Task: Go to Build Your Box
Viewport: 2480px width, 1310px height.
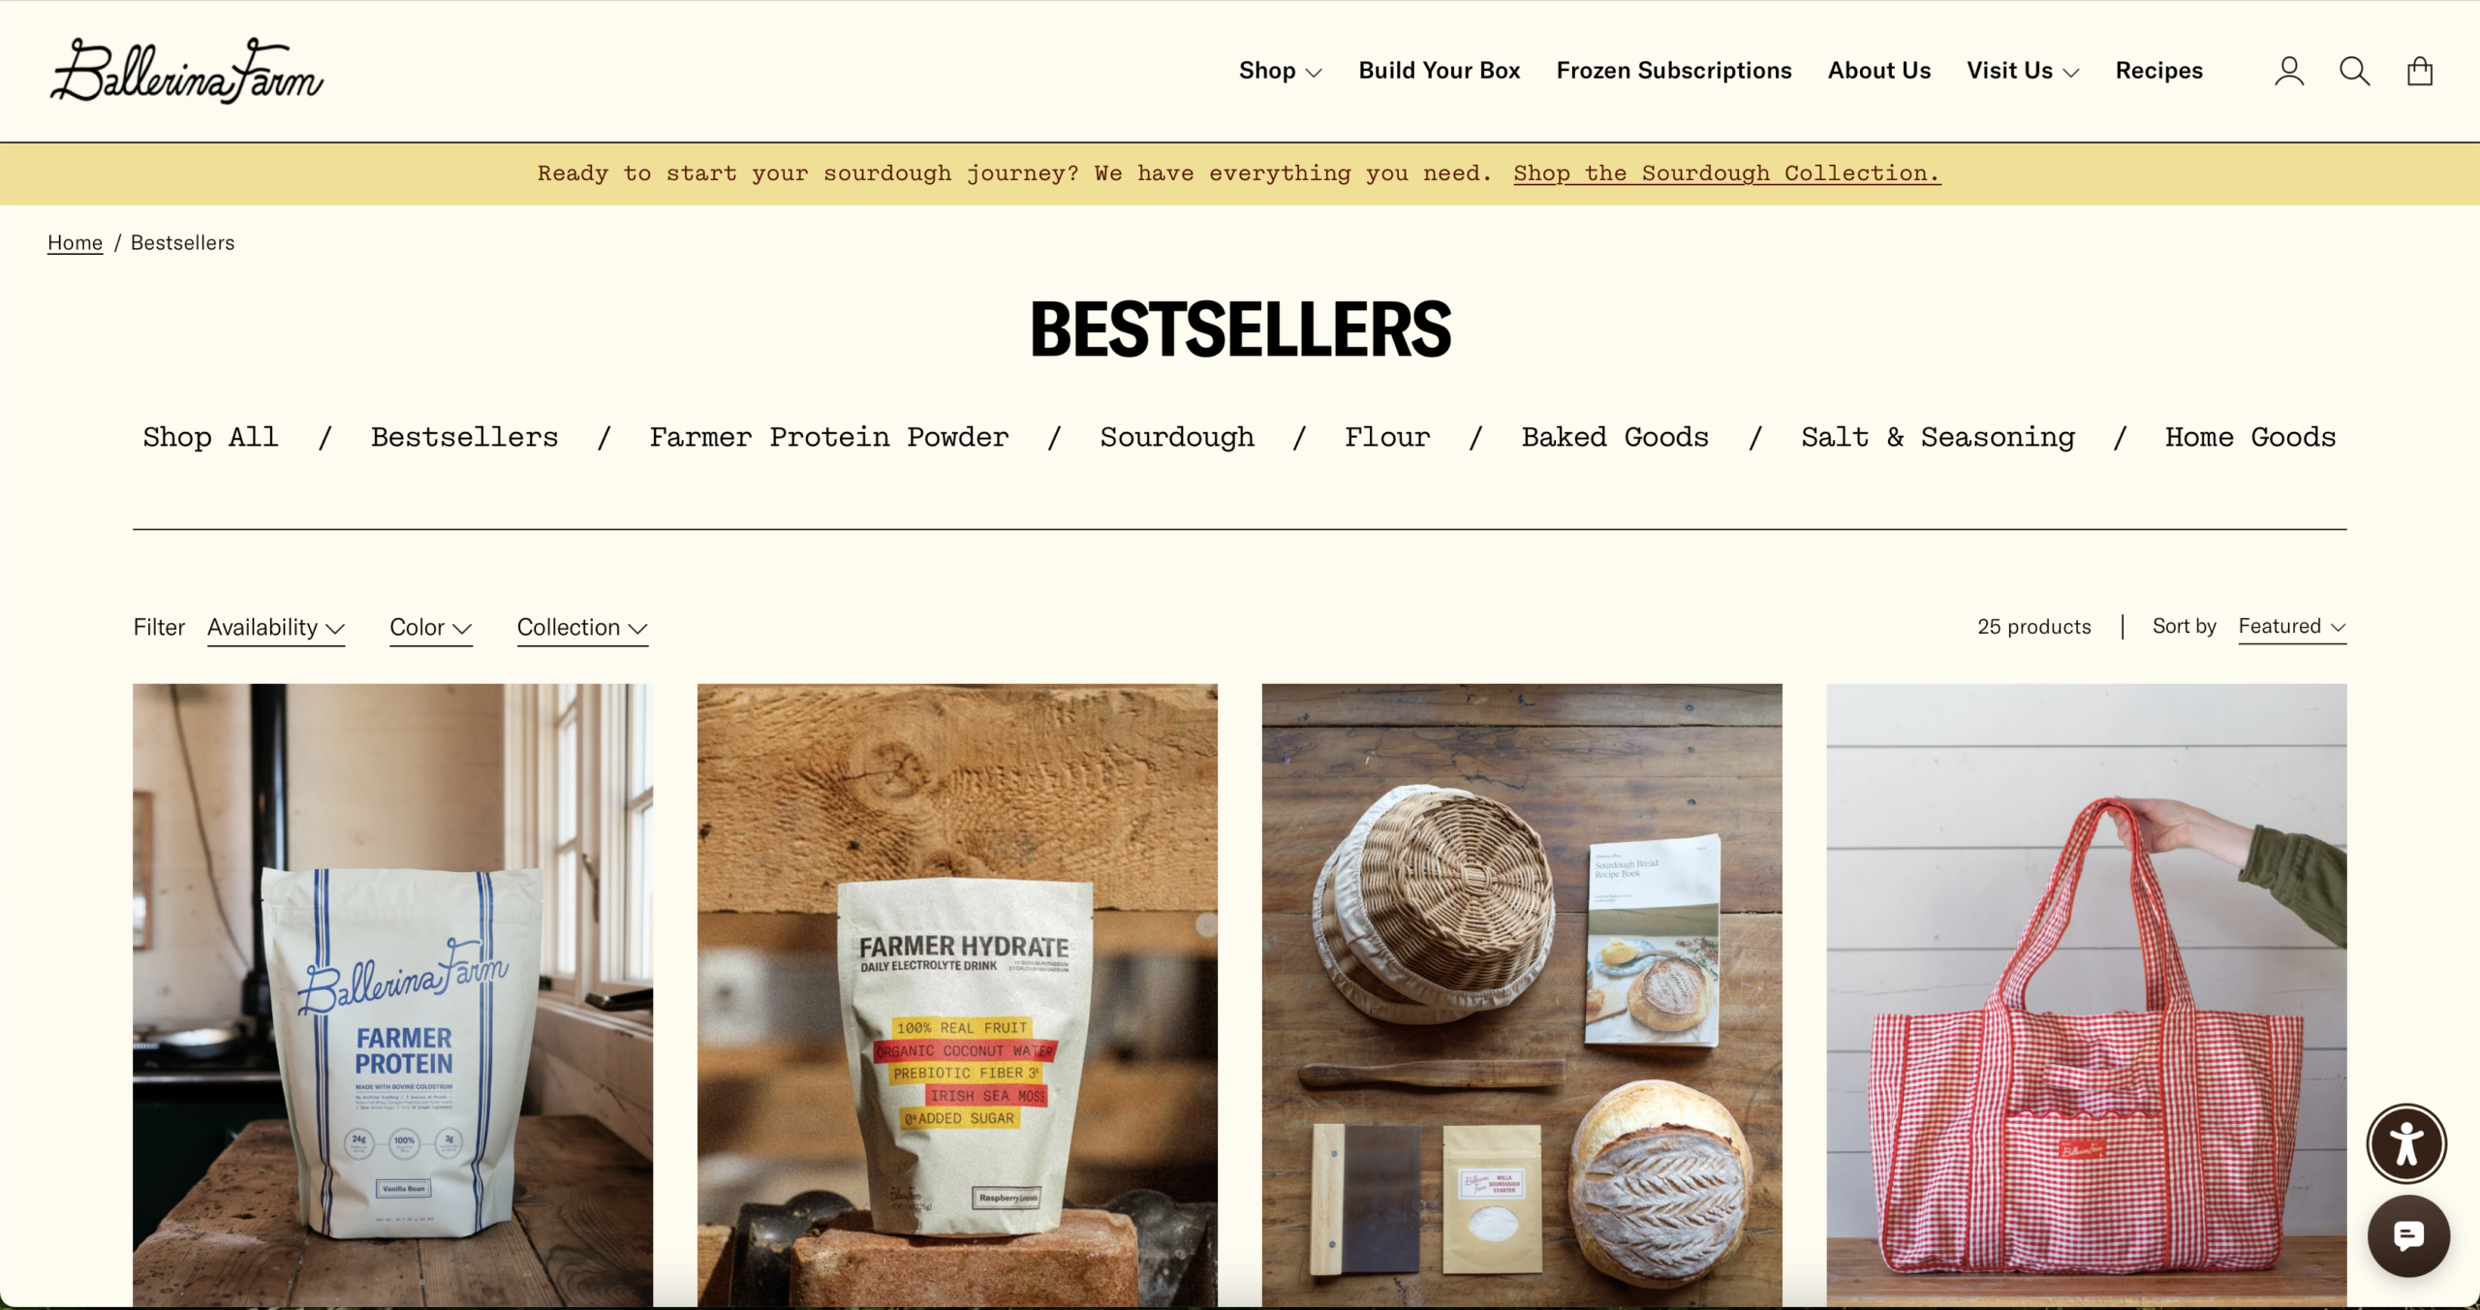Action: point(1440,71)
